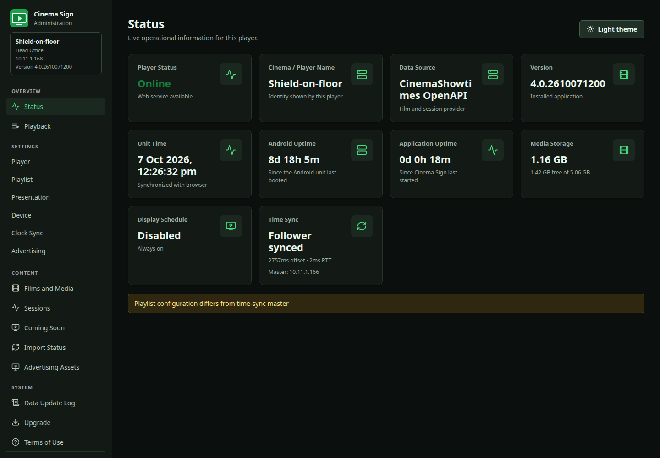660x458 pixels.
Task: Click '2757ms offset · 2ms RTT' text
Action: (300, 261)
